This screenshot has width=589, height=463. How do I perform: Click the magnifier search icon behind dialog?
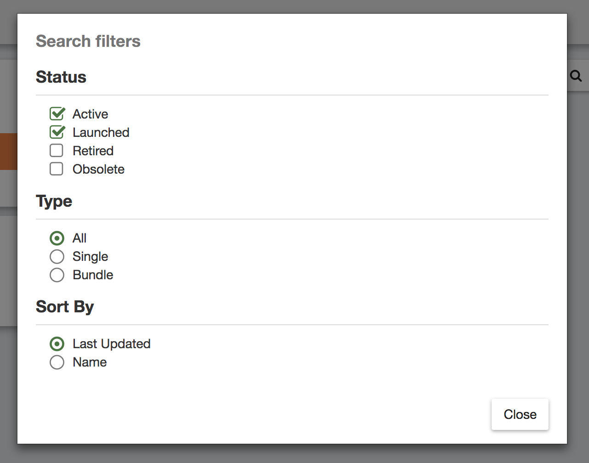576,76
